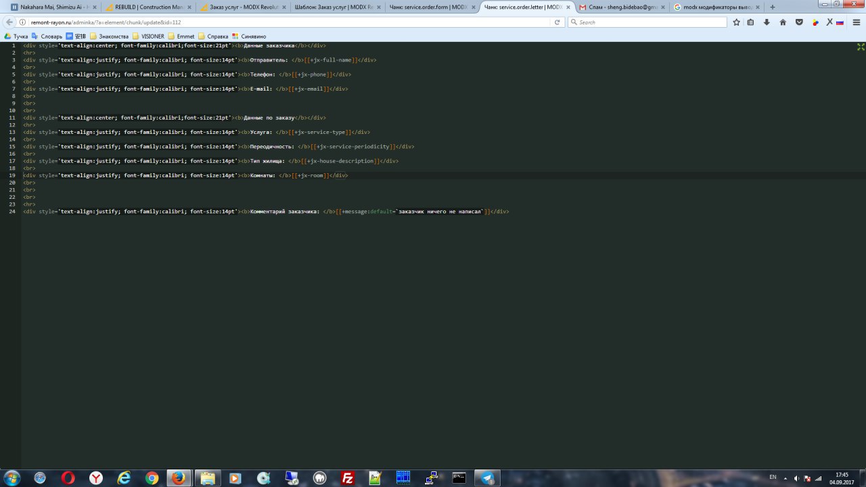Open Windows Explorer from the taskbar
866x487 pixels.
(x=208, y=478)
